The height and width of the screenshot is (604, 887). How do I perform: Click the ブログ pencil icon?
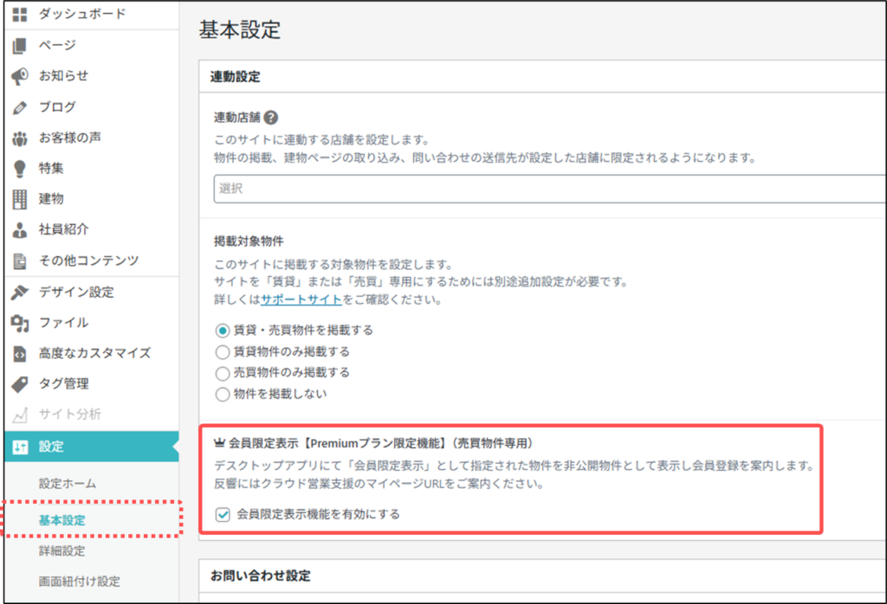(20, 107)
